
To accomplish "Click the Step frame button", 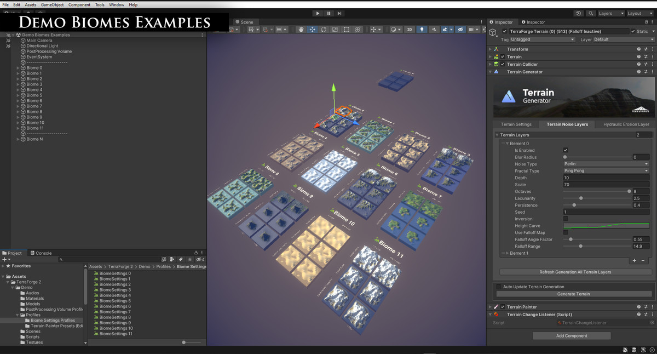I will click(339, 13).
